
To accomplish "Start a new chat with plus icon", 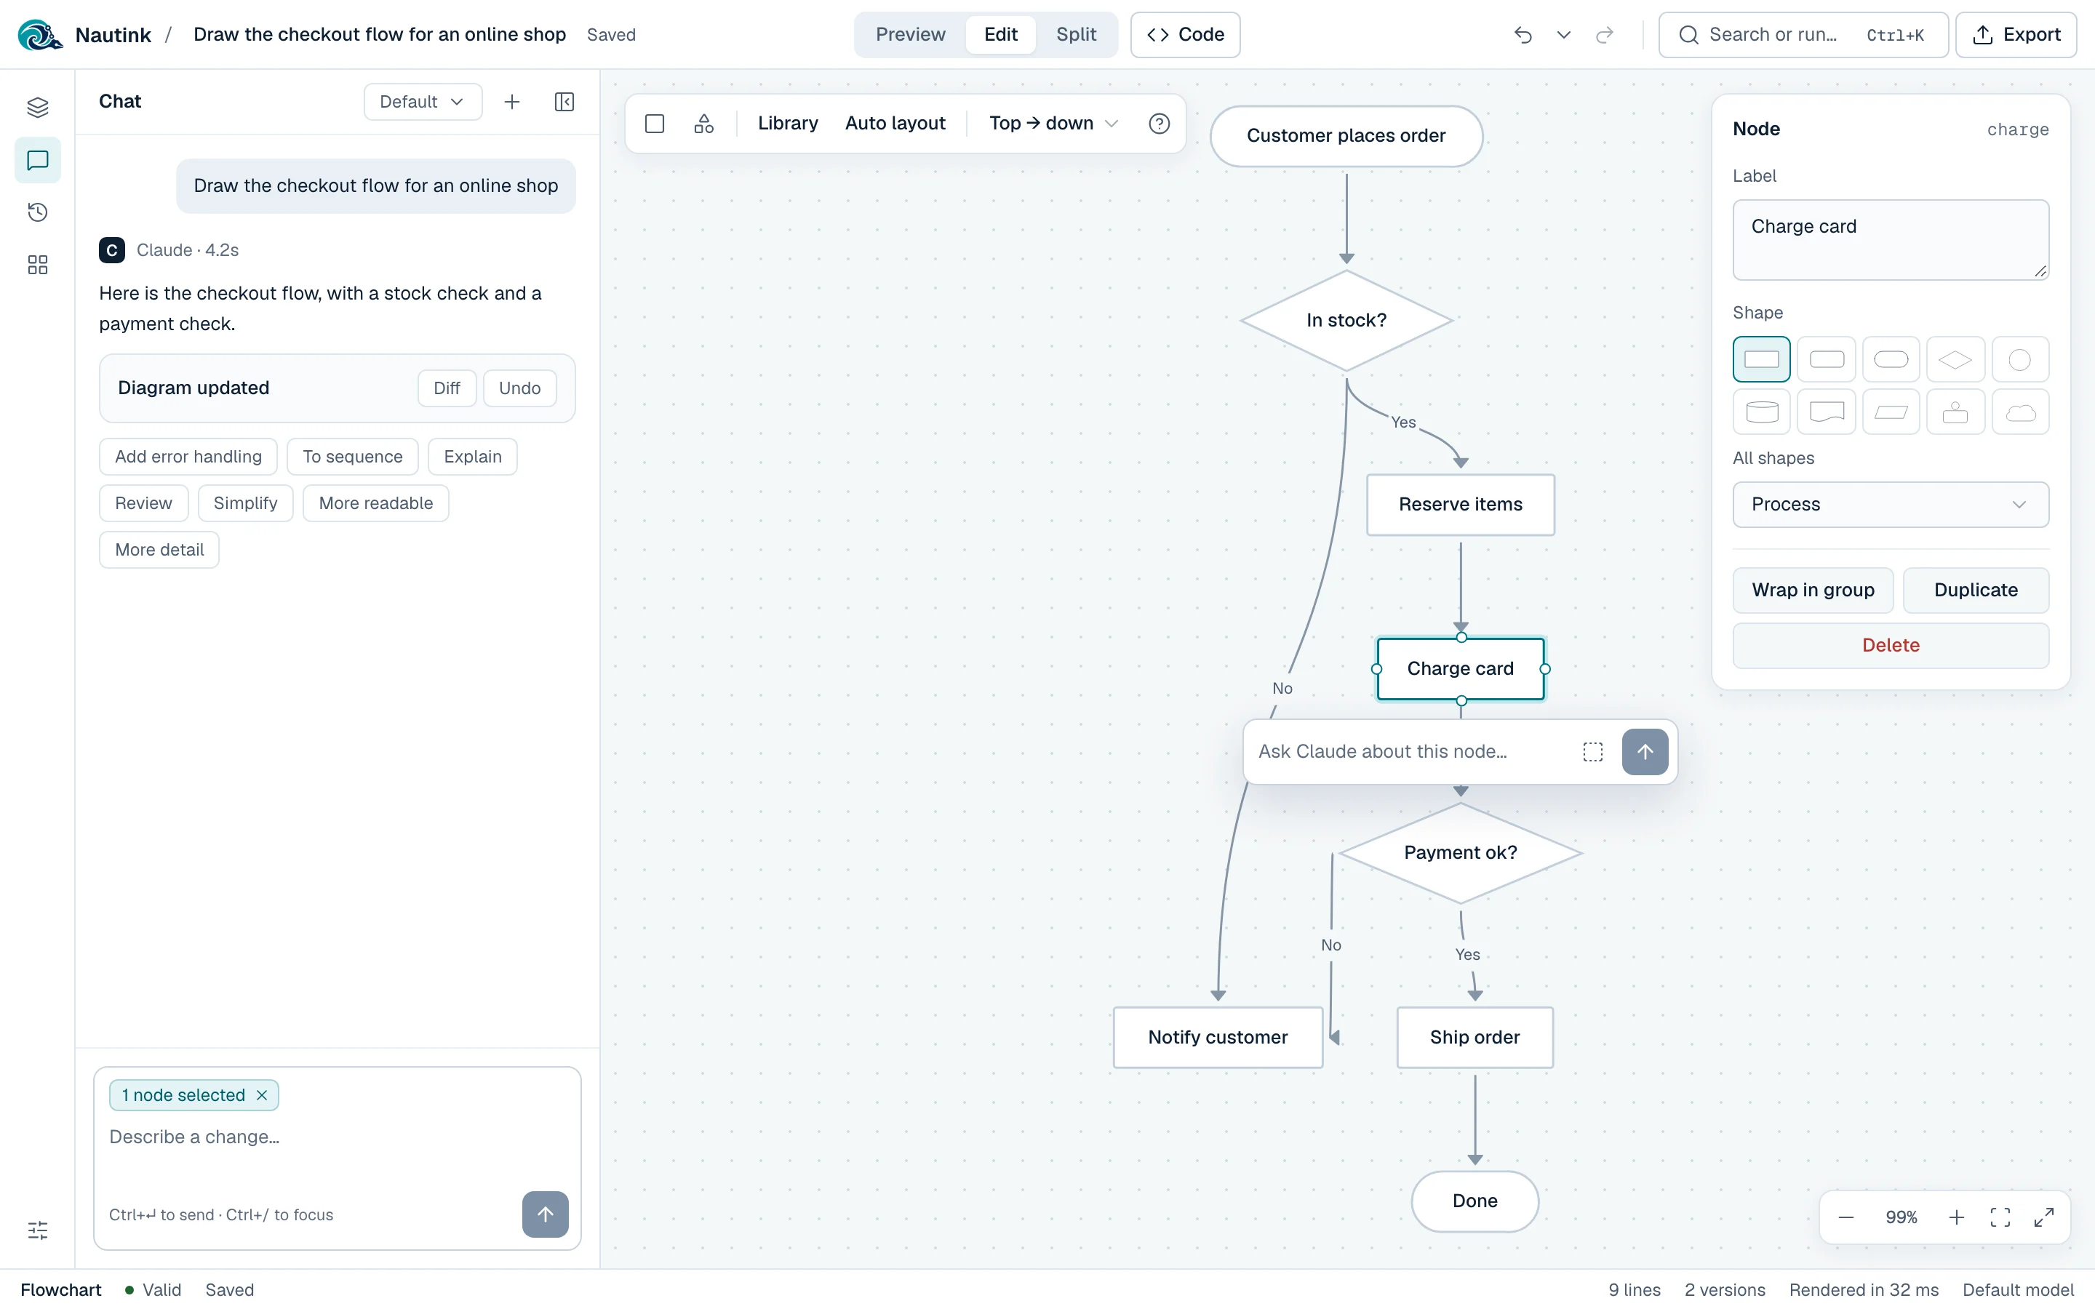I will click(511, 101).
